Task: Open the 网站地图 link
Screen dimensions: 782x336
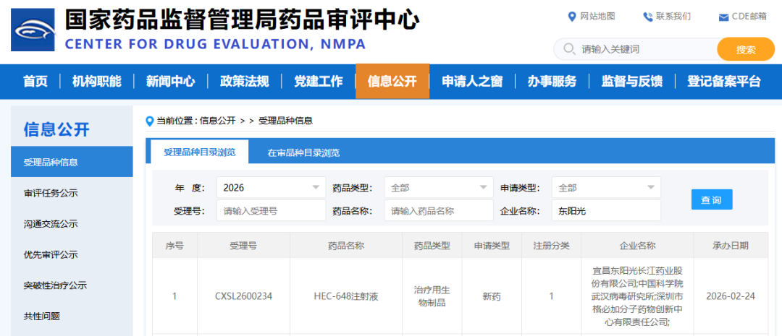Action: click(598, 17)
